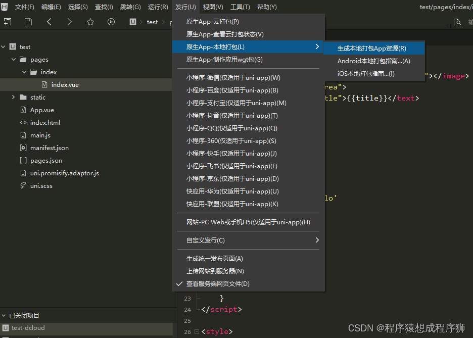
Task: Collapse the 已关闭项目 section
Action: pos(4,315)
